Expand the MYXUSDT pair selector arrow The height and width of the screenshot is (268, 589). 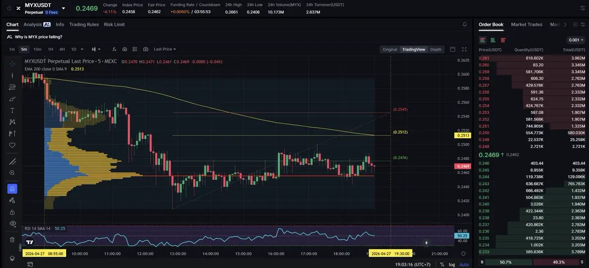(x=63, y=8)
